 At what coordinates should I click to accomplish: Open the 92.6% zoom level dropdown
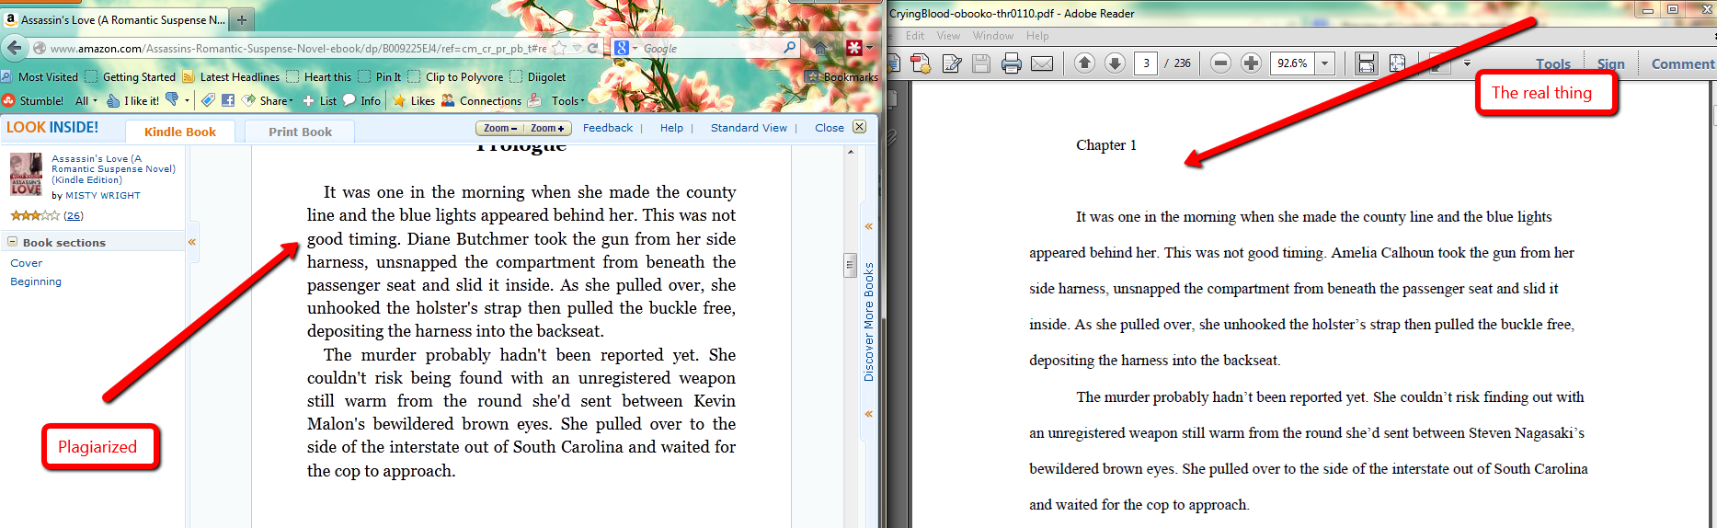[1325, 63]
